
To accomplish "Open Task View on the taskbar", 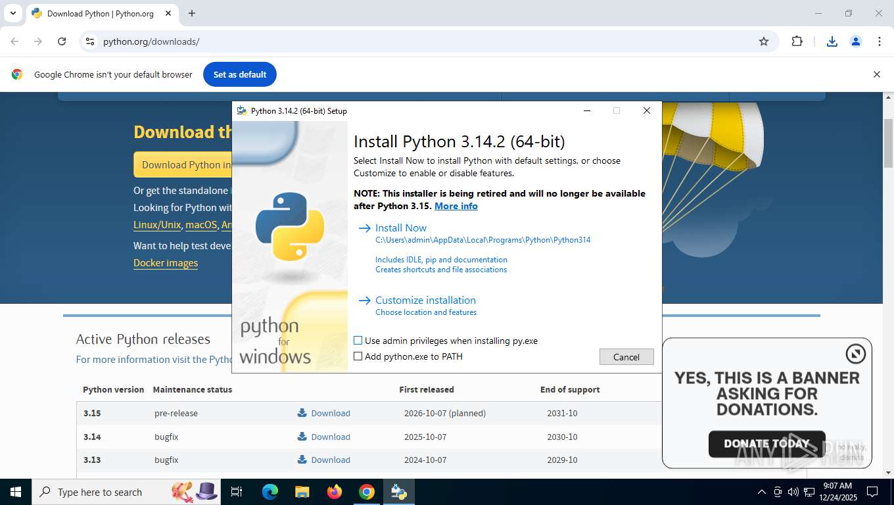I will click(x=237, y=492).
